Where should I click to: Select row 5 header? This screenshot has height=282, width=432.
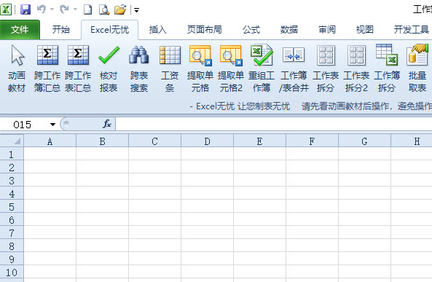click(x=12, y=207)
